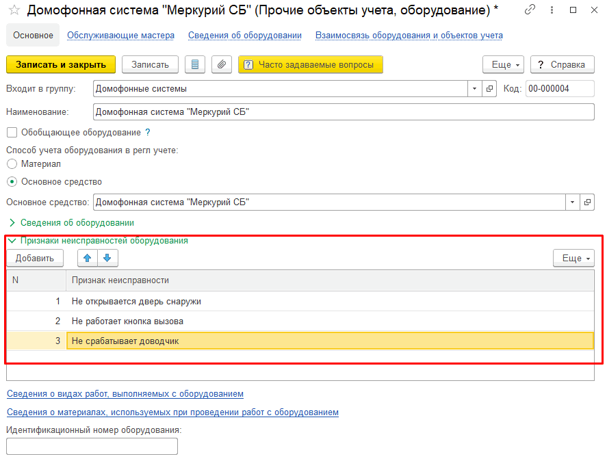Add a new symptom with 'Добавить'

click(x=35, y=258)
